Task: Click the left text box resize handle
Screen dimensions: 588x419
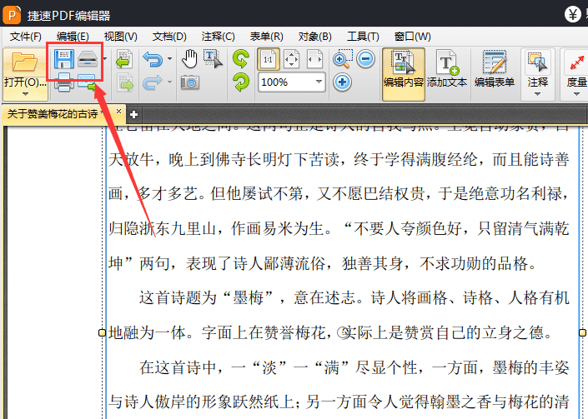Action: pos(102,332)
